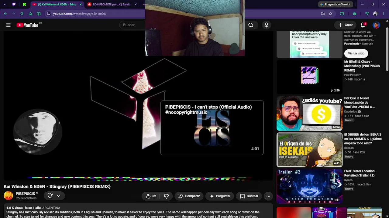
Task: Open Por Qué la Nueva Monetización title
Action: [360, 103]
